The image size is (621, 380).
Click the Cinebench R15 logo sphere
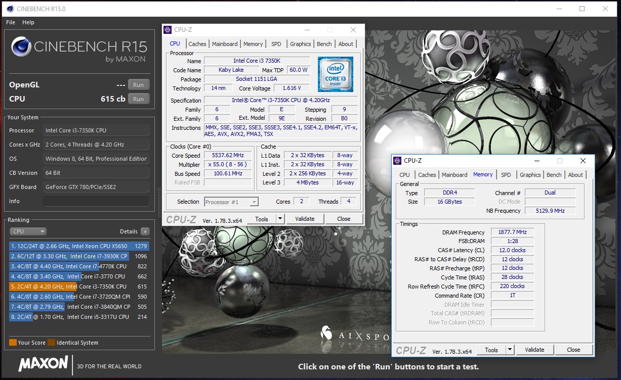point(21,47)
